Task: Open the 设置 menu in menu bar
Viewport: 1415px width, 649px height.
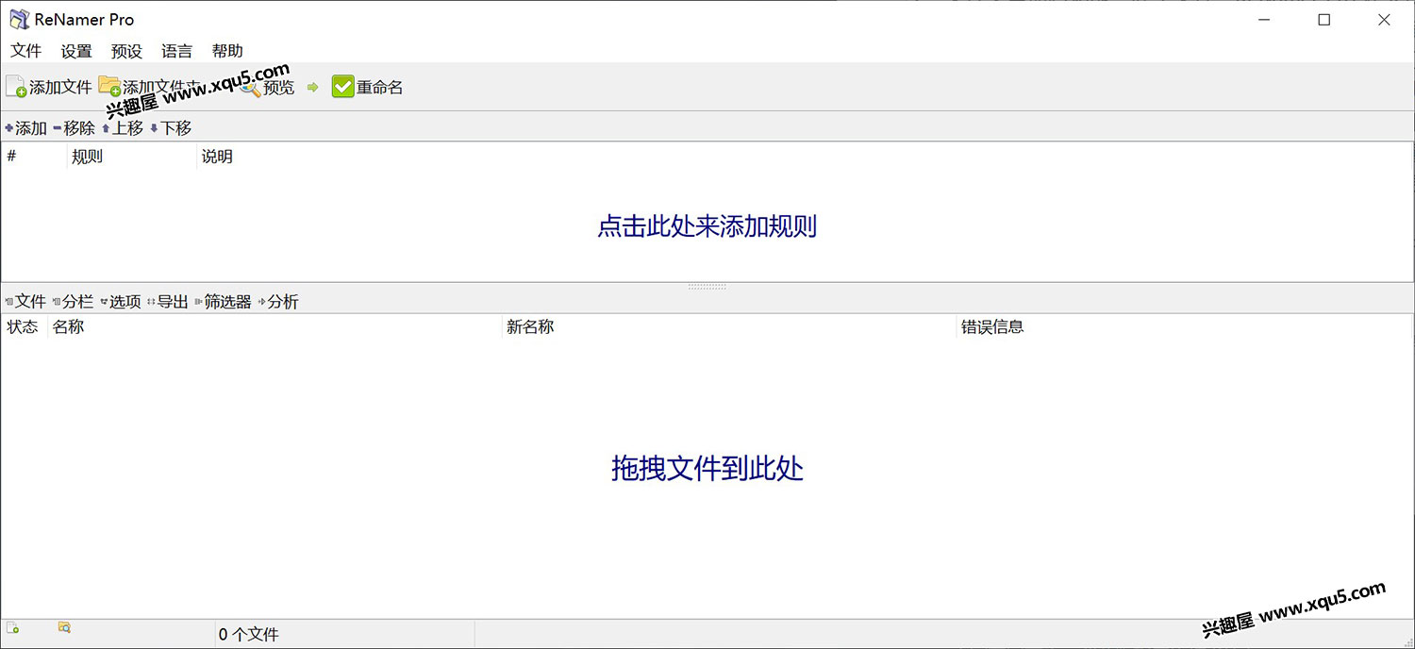Action: [76, 51]
